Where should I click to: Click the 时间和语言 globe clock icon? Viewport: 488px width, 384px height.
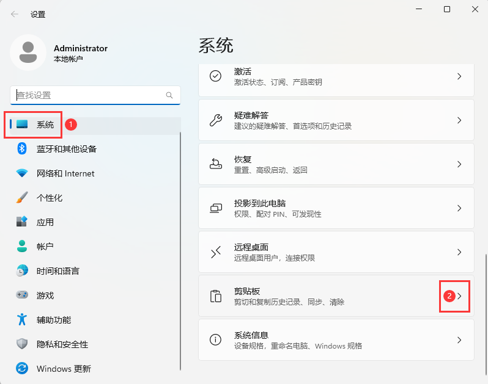click(x=22, y=270)
